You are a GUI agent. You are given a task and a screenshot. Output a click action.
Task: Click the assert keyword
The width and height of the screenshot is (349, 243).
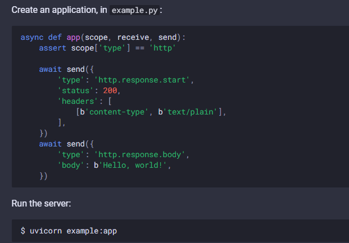(x=51, y=48)
